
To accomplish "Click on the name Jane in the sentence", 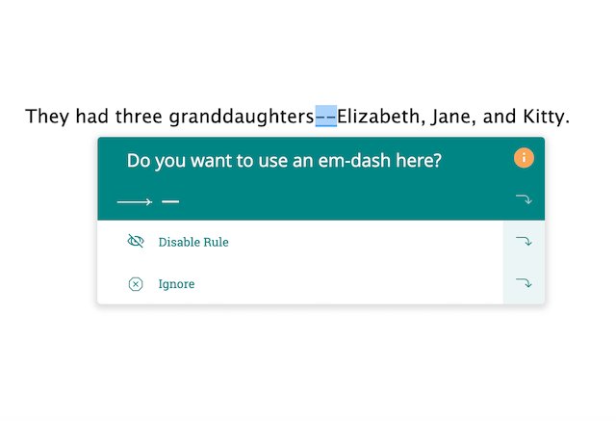I will (x=450, y=117).
